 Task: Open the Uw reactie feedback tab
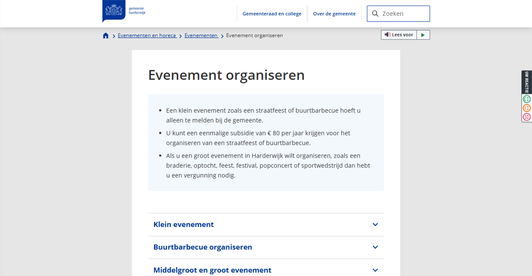[x=527, y=82]
